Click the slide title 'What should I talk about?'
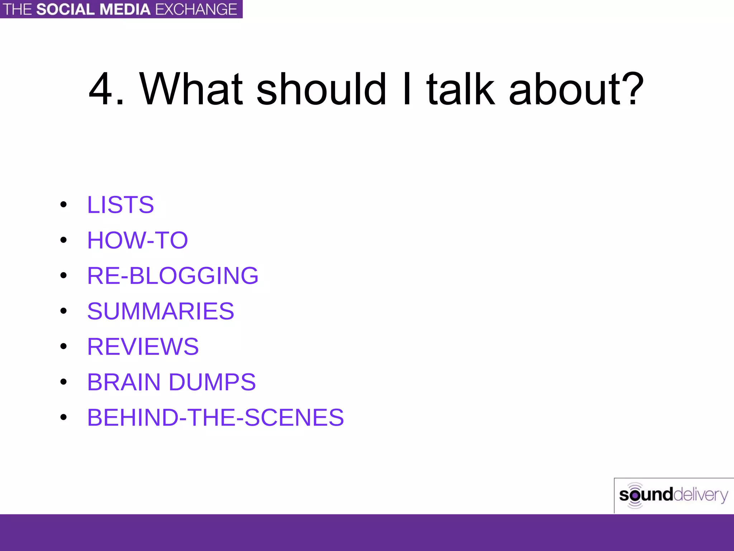734x551 pixels. coord(366,89)
